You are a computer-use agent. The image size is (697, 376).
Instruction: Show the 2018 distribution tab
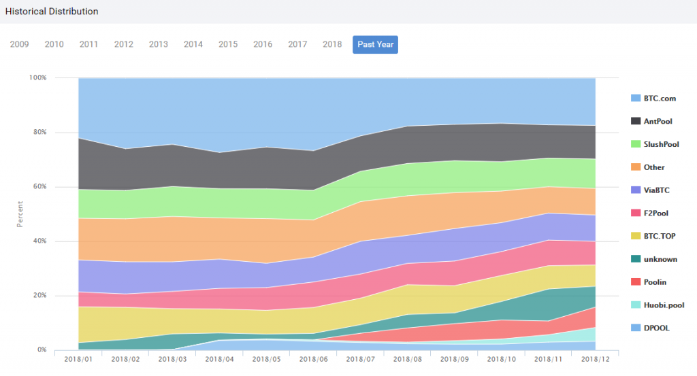(331, 44)
